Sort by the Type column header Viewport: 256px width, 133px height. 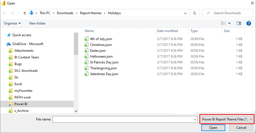click(194, 31)
